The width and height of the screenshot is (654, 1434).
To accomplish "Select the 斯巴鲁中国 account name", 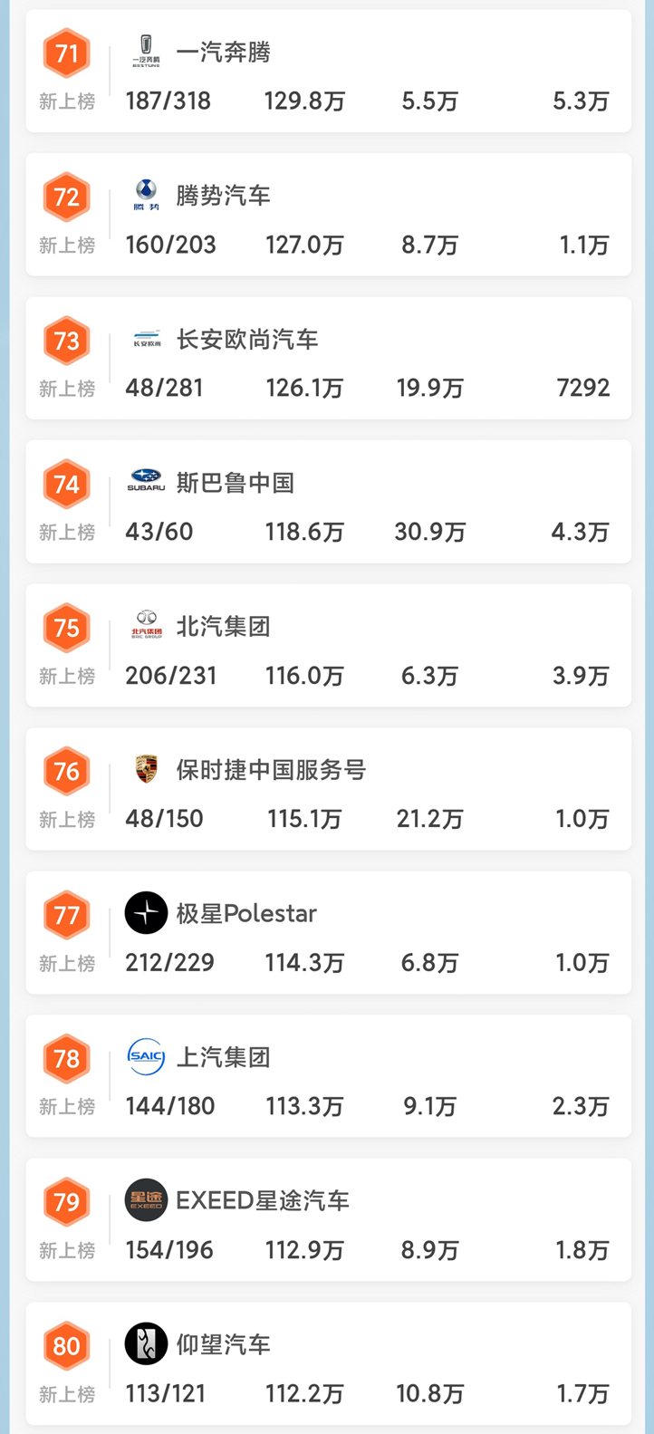I will point(236,483).
